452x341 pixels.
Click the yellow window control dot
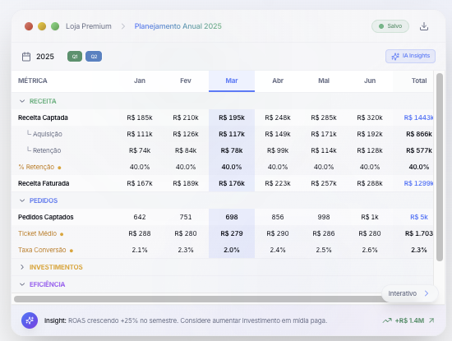(x=42, y=26)
